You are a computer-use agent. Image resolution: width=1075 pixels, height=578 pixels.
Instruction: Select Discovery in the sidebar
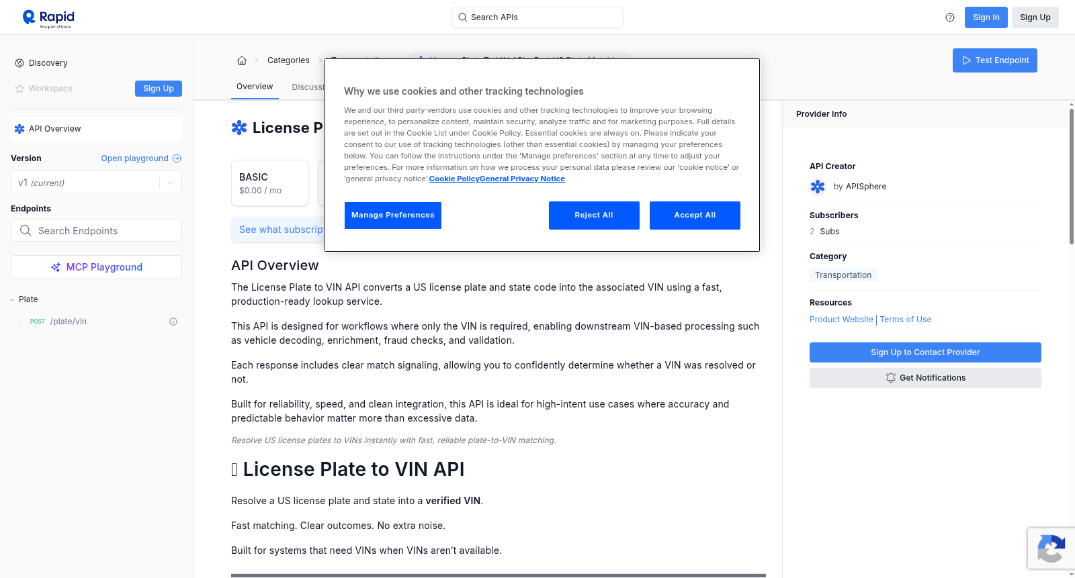point(48,63)
